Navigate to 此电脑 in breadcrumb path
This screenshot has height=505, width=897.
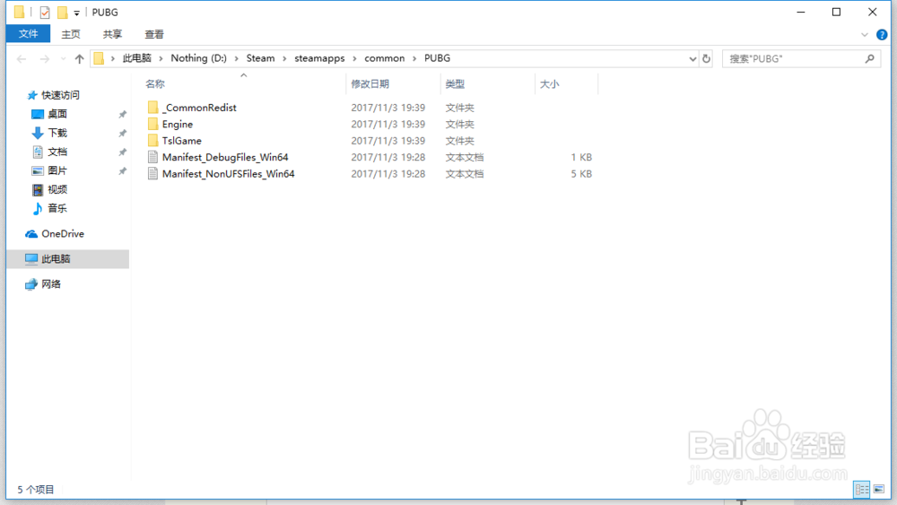click(x=137, y=58)
